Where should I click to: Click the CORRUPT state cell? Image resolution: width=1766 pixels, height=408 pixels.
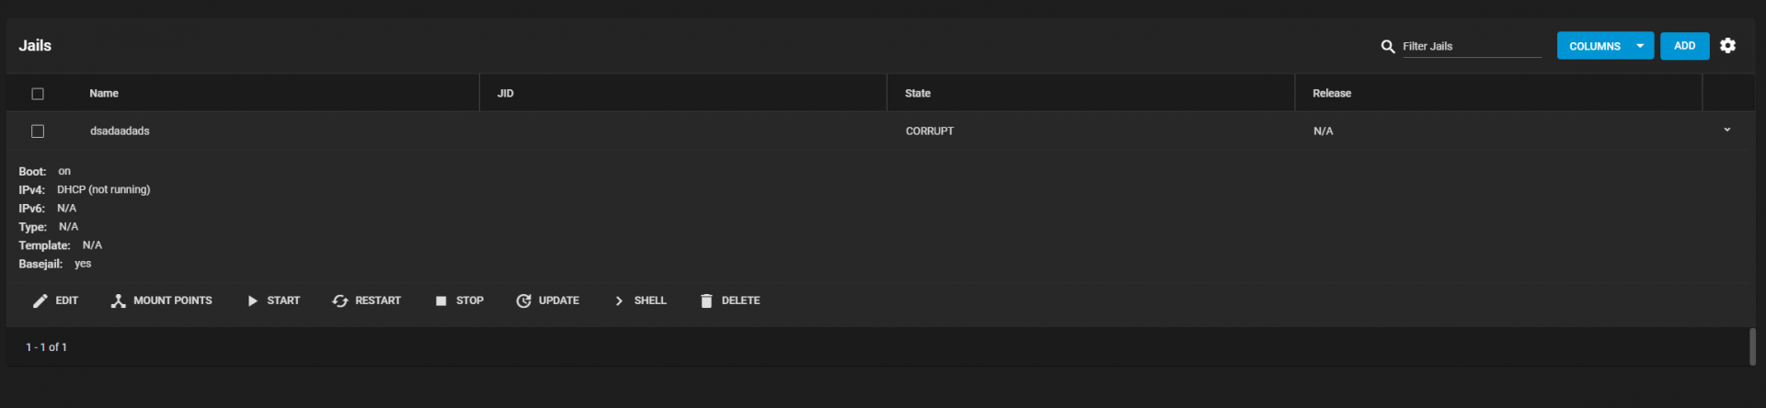click(930, 131)
